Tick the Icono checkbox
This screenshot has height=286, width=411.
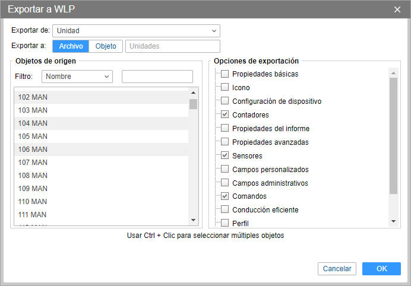225,87
